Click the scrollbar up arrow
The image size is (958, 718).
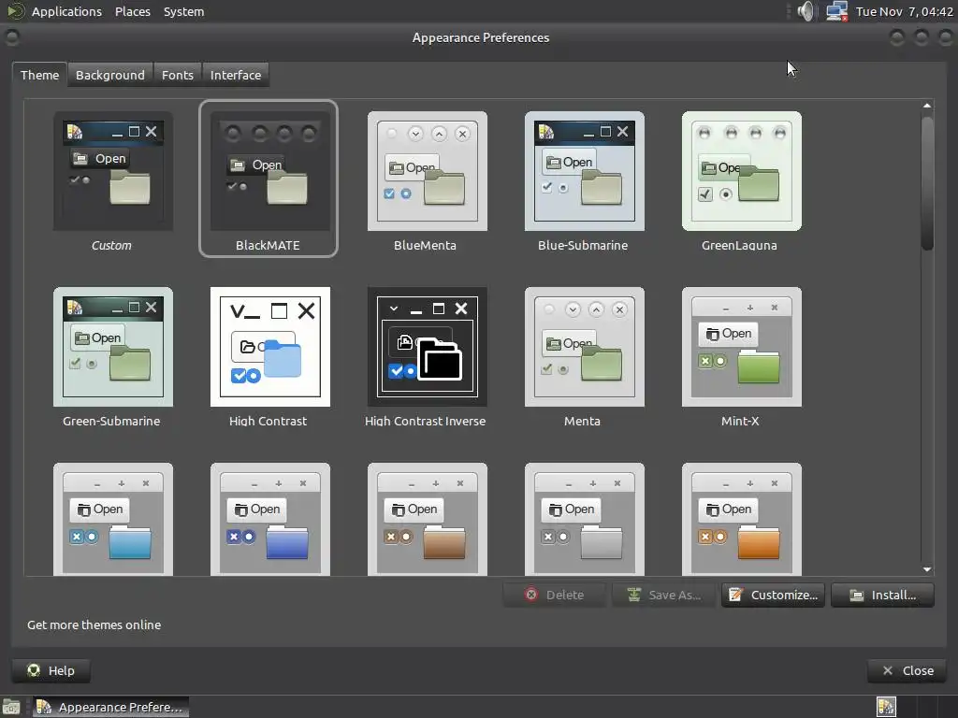click(927, 106)
